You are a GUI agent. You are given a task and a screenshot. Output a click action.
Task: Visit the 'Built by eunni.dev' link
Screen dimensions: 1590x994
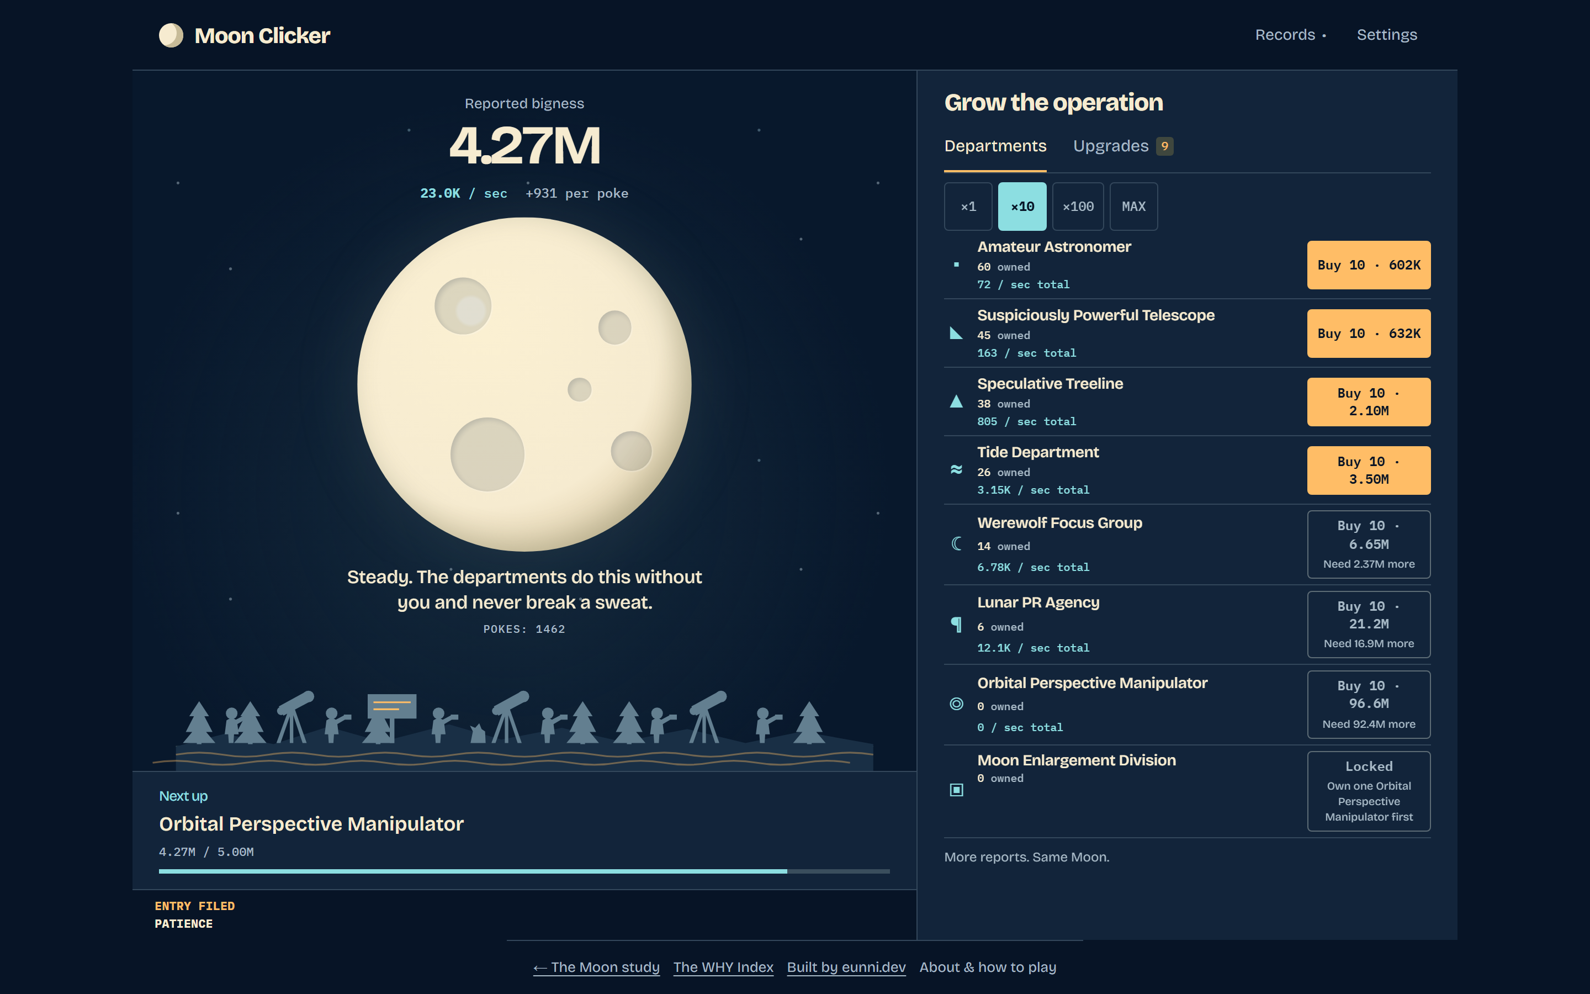846,967
